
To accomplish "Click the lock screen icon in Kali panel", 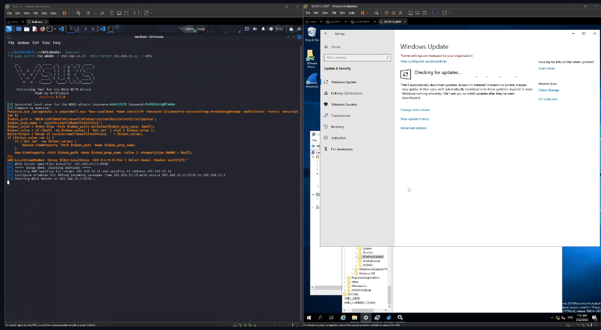I will [x=292, y=29].
